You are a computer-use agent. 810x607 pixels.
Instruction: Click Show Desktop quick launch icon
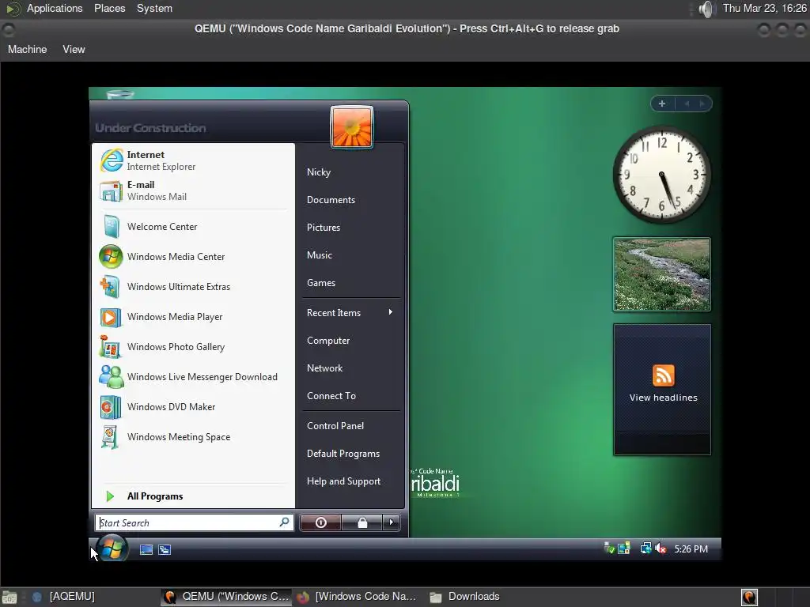coord(146,550)
